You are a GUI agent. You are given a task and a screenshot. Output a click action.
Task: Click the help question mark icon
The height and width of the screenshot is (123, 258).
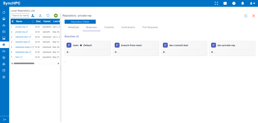point(234,3)
